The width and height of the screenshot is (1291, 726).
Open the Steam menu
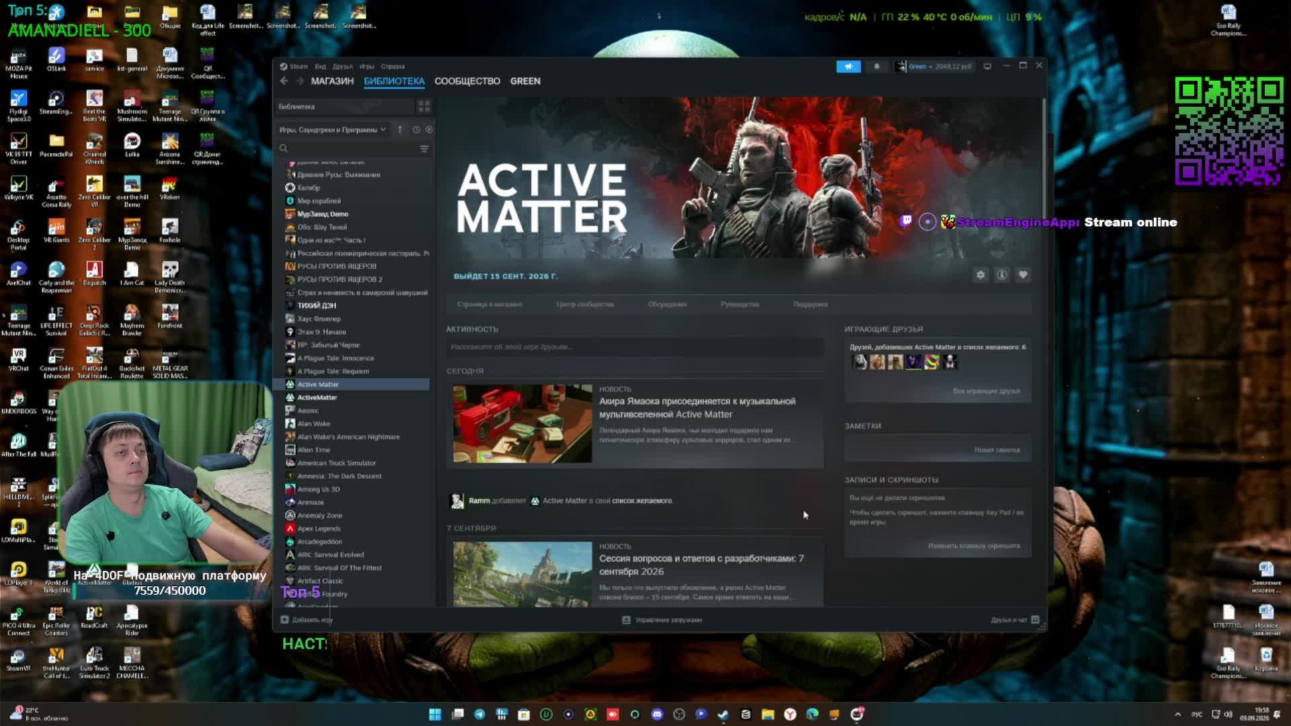point(295,67)
